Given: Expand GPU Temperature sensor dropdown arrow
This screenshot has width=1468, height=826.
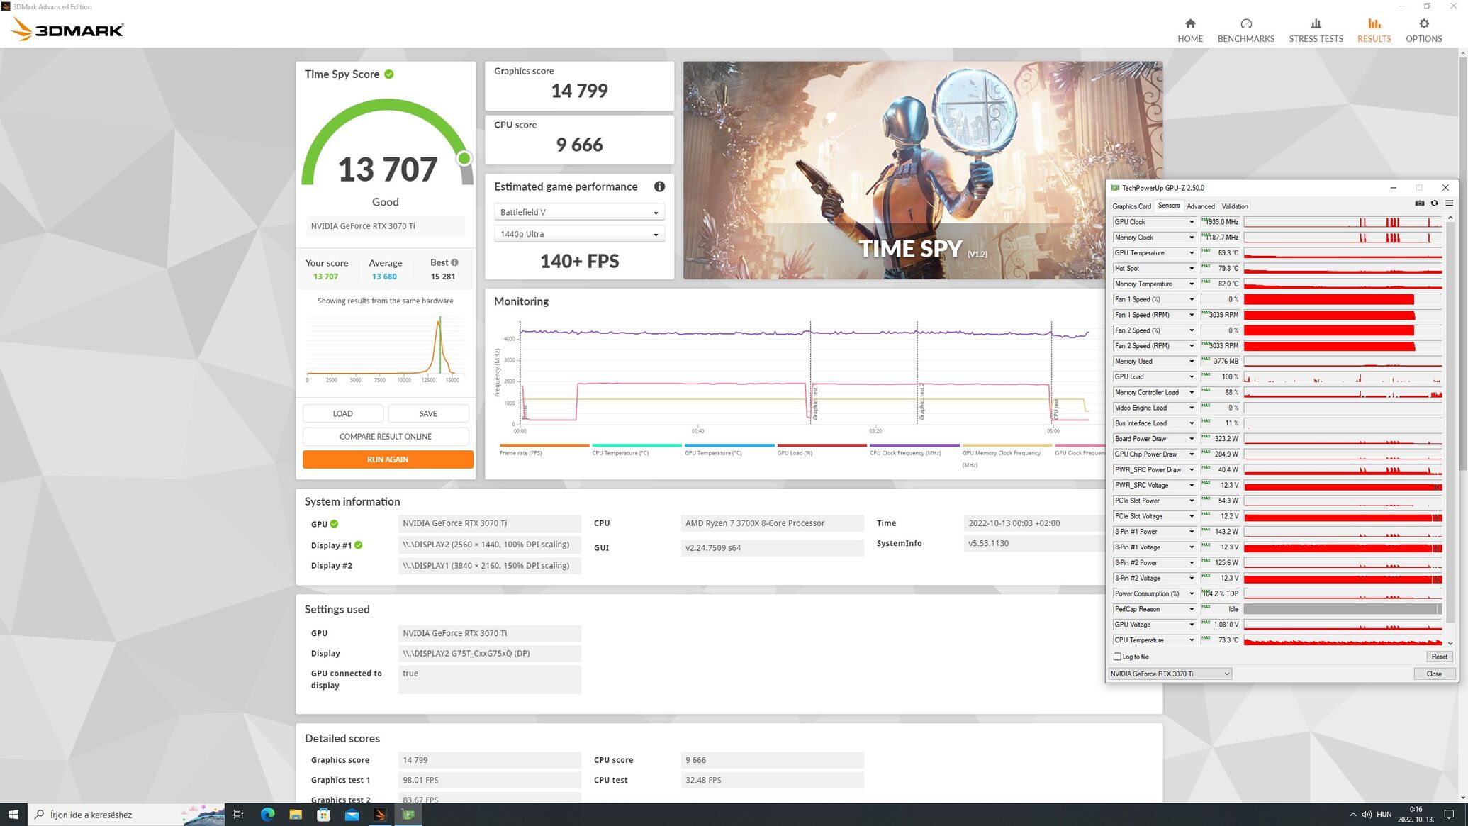Looking at the screenshot, I should pyautogui.click(x=1191, y=253).
